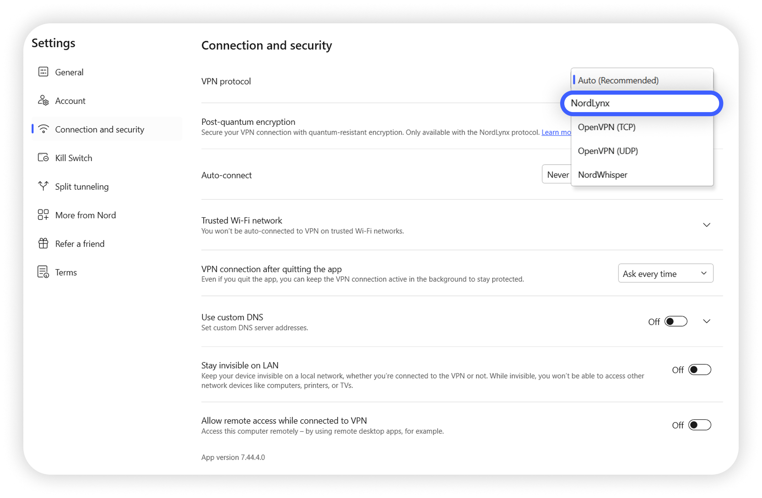Expand the Trusted Wi-Fi network section
This screenshot has width=762, height=498.
706,225
